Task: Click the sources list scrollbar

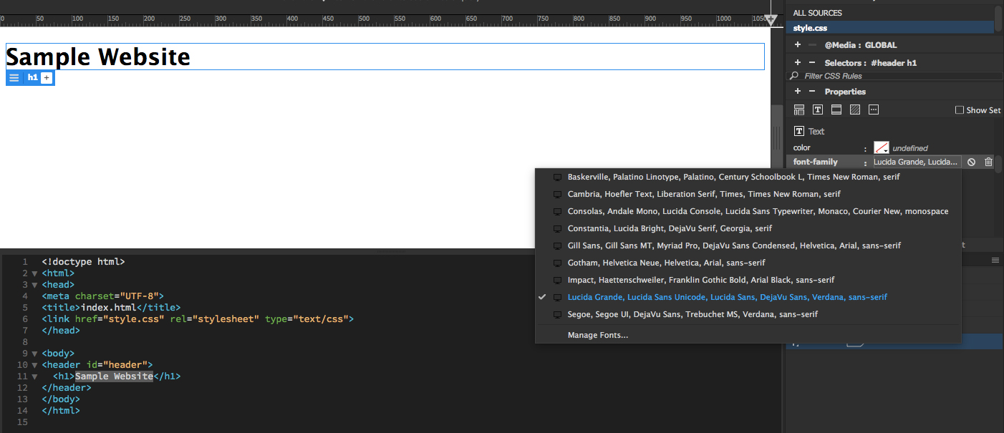Action: coord(998,18)
